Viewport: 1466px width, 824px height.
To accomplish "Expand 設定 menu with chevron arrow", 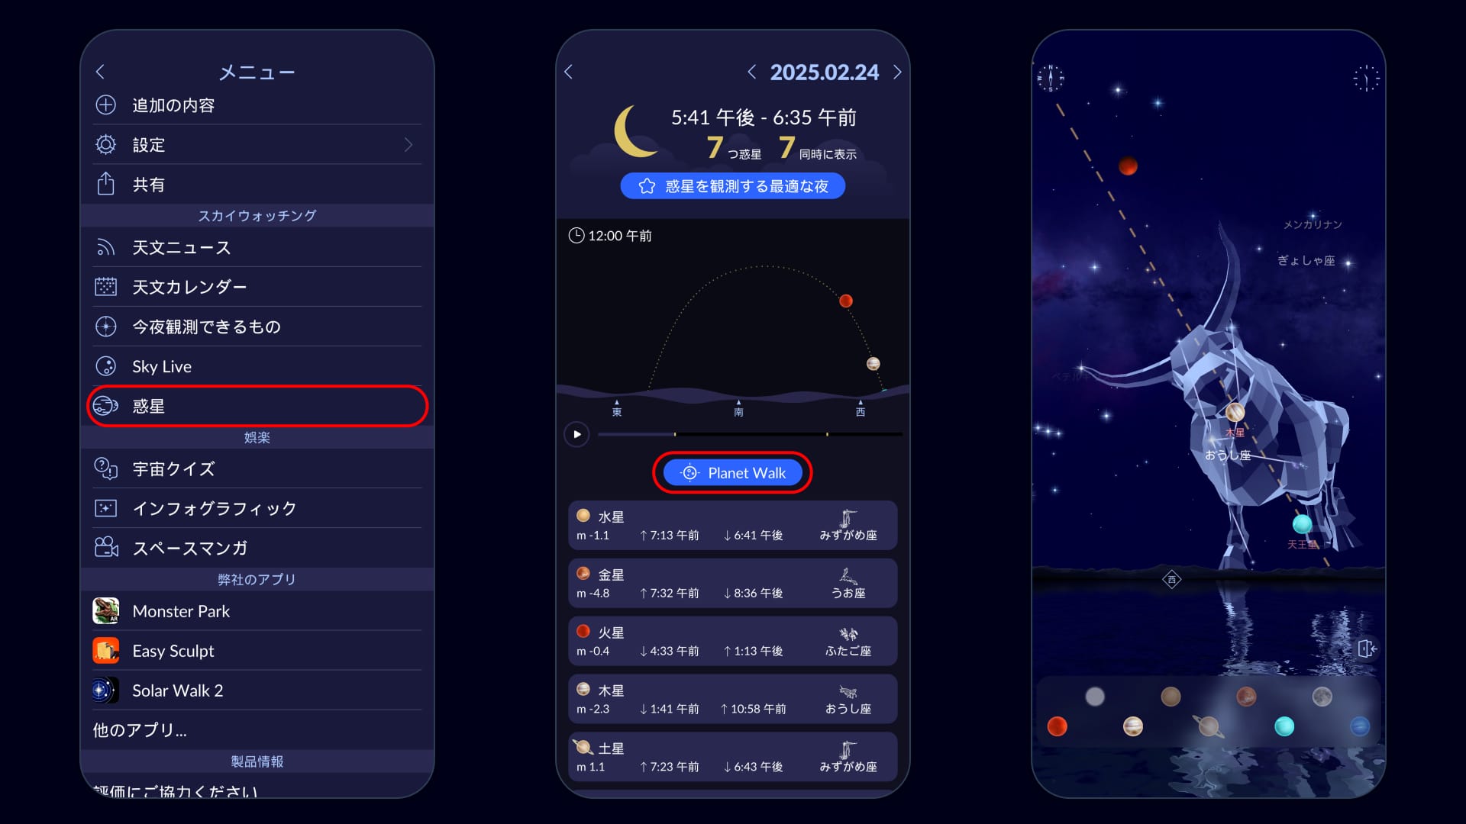I will pos(412,145).
